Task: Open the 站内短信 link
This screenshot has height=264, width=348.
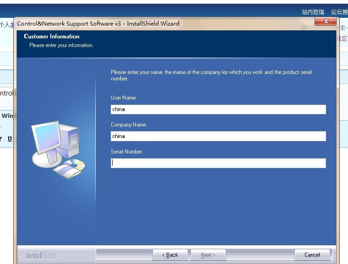Action: click(313, 12)
